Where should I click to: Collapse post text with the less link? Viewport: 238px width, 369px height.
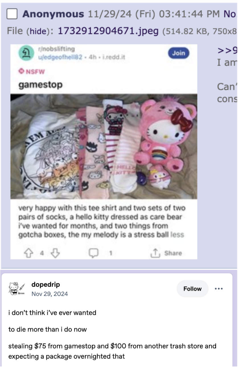click(178, 235)
